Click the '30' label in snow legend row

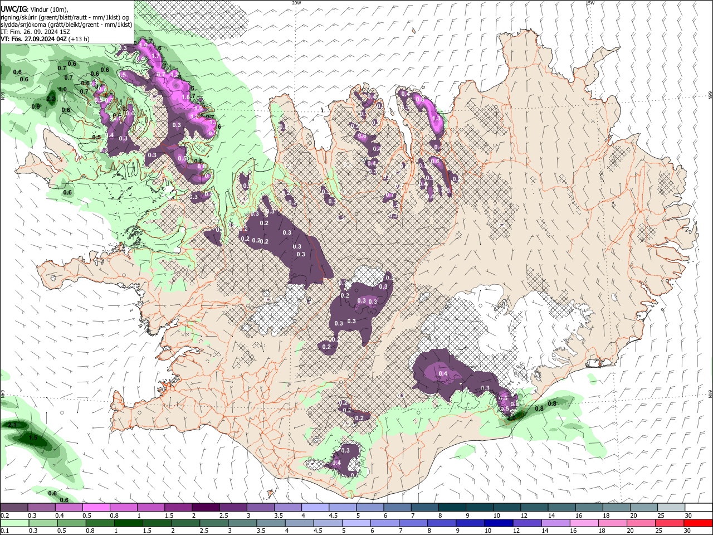tap(688, 515)
